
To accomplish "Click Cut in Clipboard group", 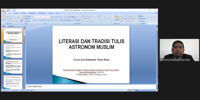I will coord(9,16).
